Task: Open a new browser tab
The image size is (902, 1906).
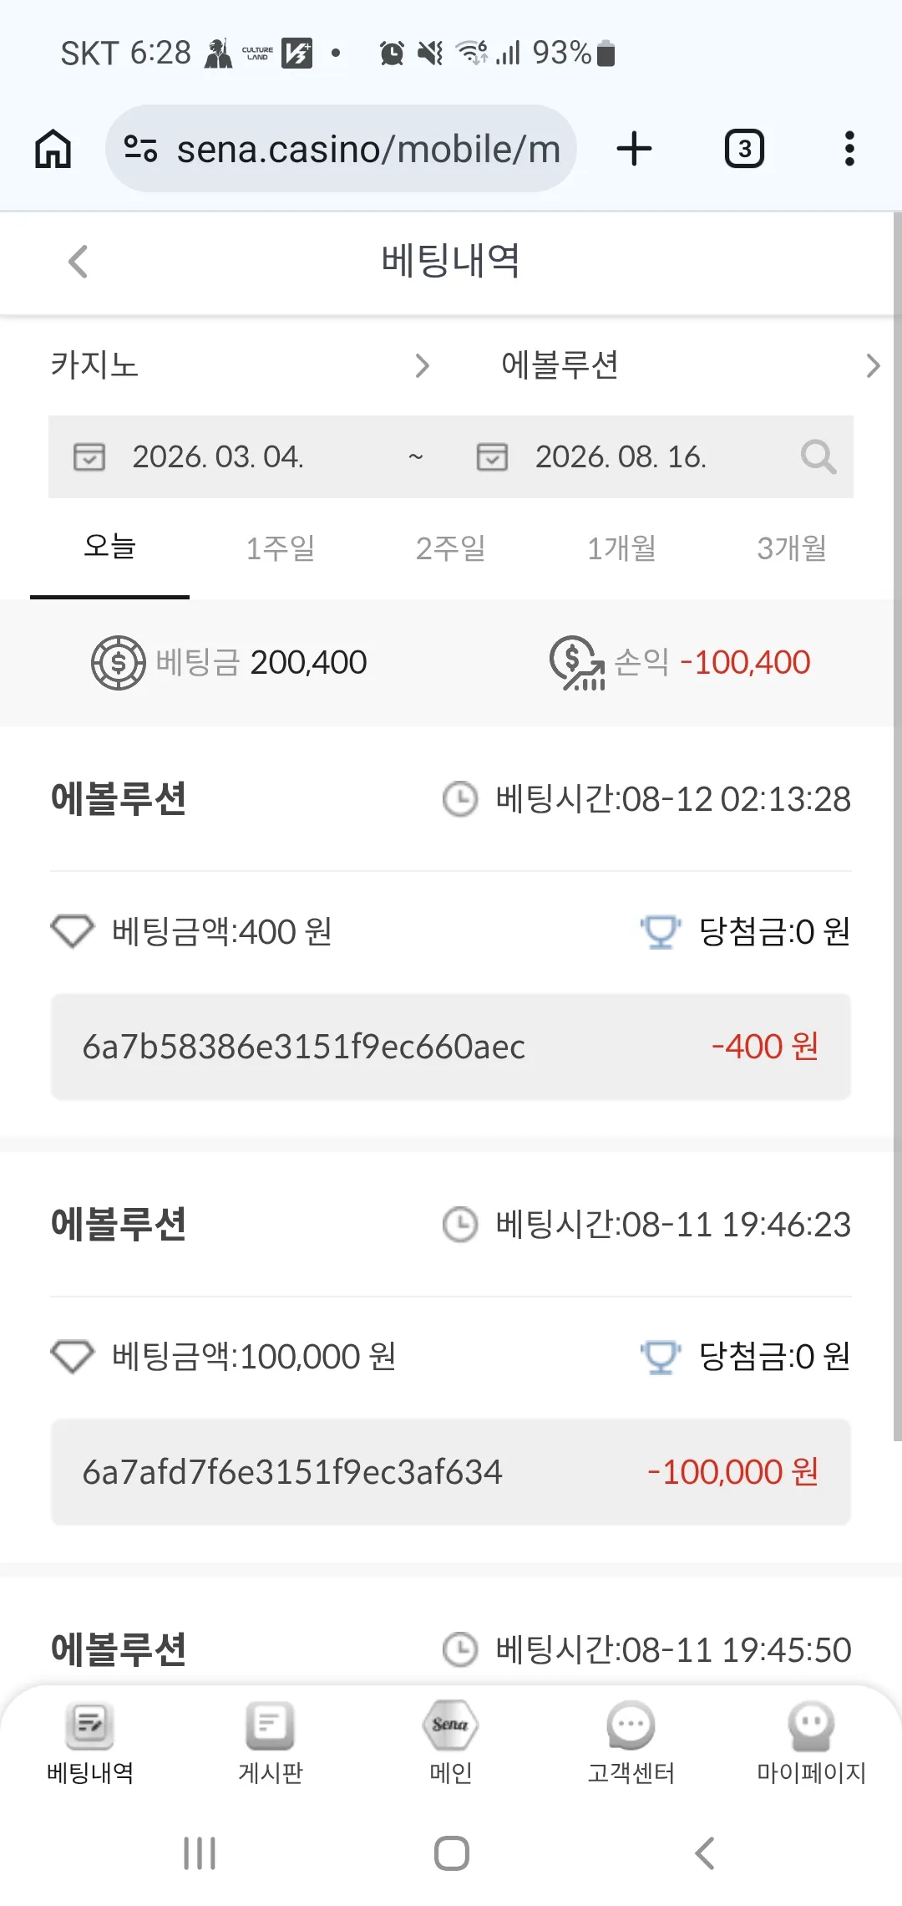Action: click(x=634, y=149)
